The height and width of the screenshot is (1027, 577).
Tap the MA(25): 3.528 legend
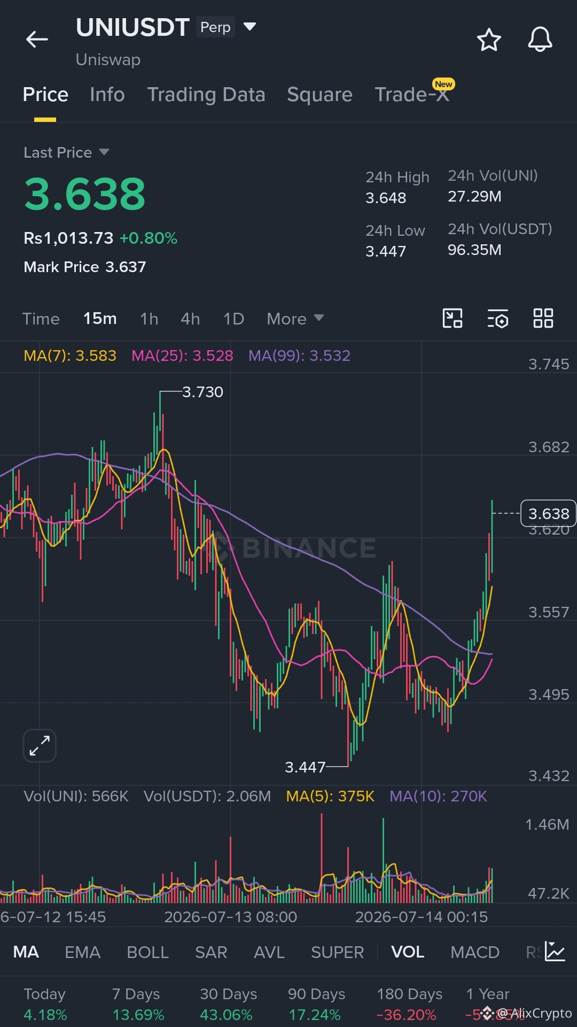182,356
